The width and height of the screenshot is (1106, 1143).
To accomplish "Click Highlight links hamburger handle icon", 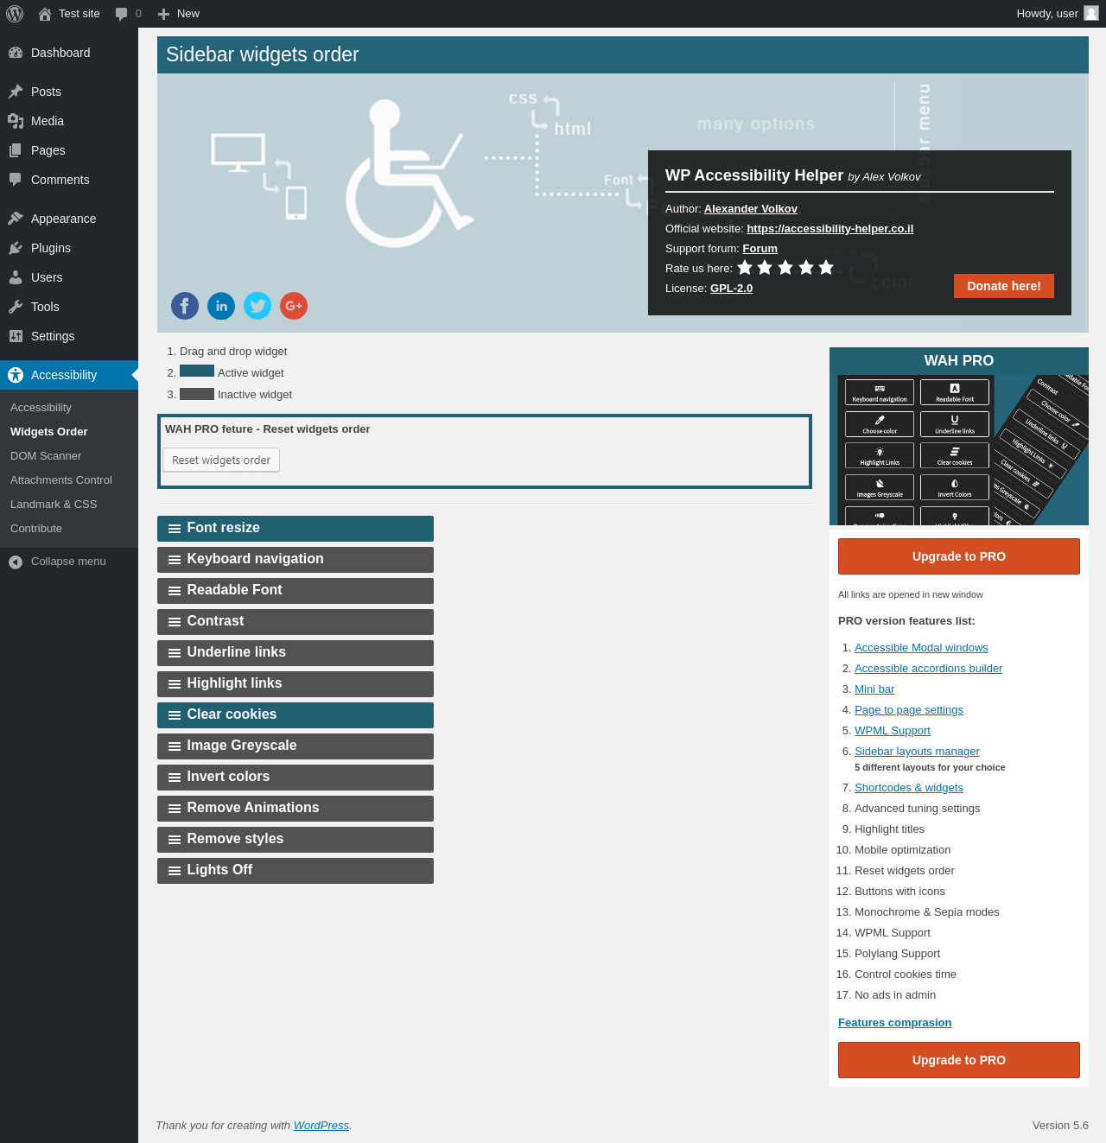I will point(175,684).
